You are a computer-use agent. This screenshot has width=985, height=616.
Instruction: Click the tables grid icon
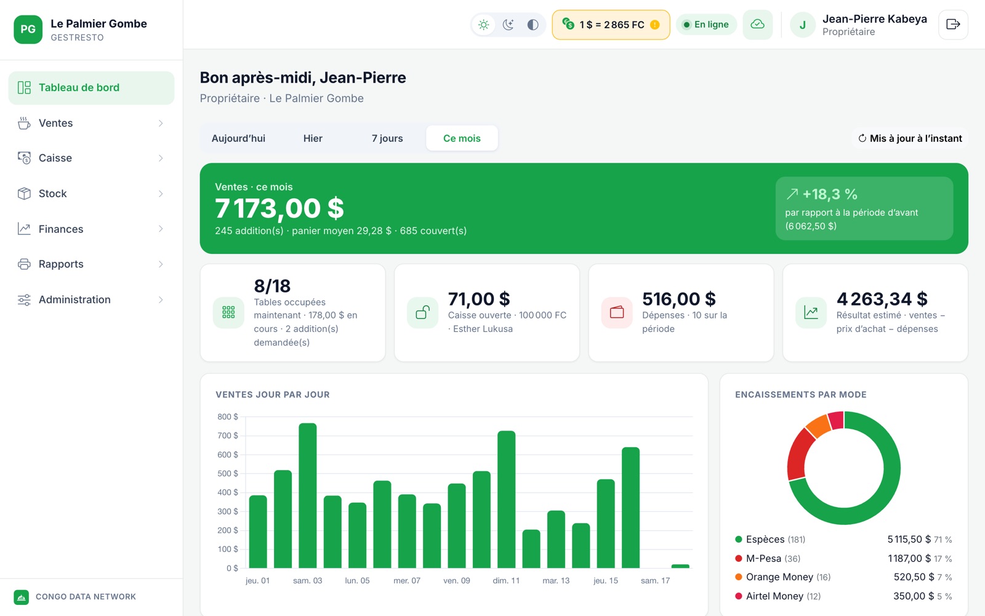pos(228,312)
